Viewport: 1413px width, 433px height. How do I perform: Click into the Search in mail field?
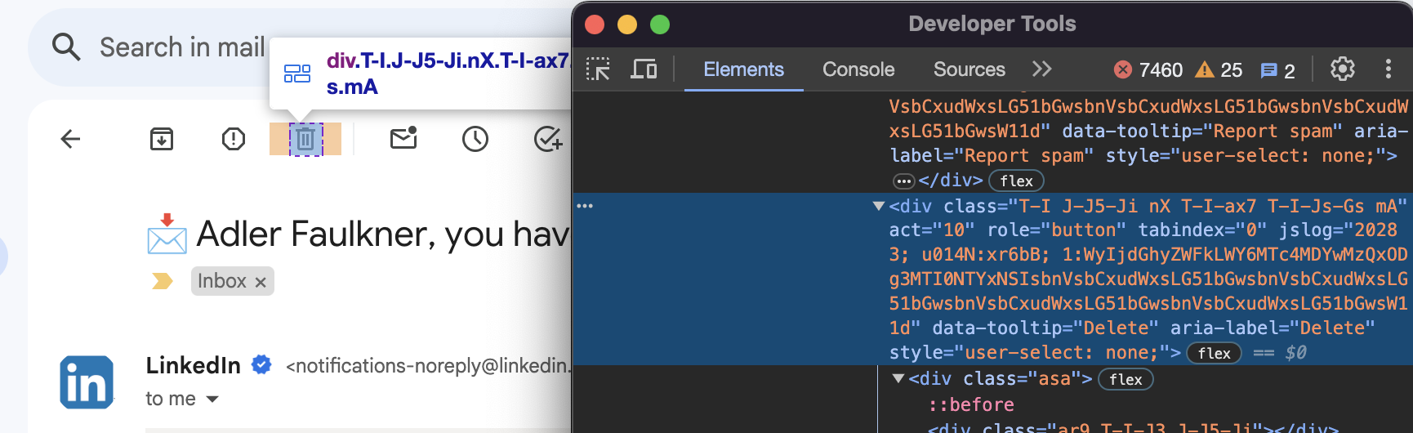click(x=181, y=47)
